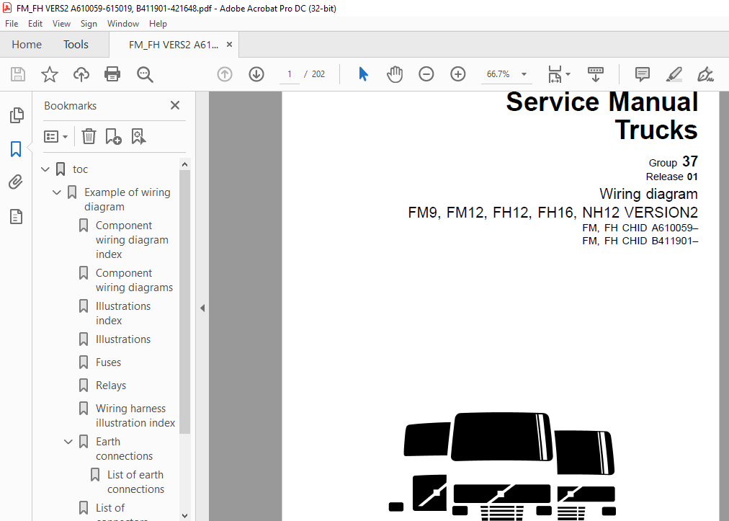Open the File menu
The height and width of the screenshot is (521, 729).
click(12, 24)
